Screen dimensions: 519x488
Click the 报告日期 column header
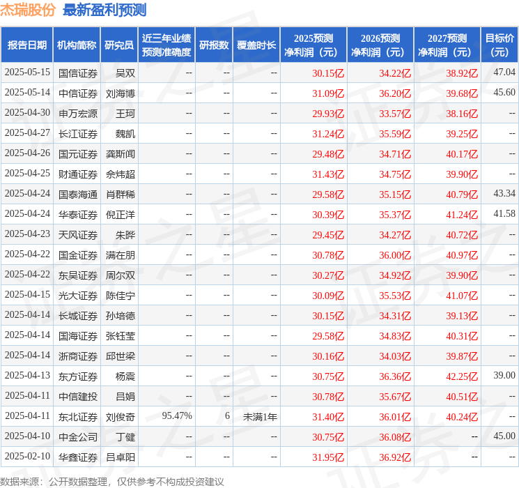[26, 45]
